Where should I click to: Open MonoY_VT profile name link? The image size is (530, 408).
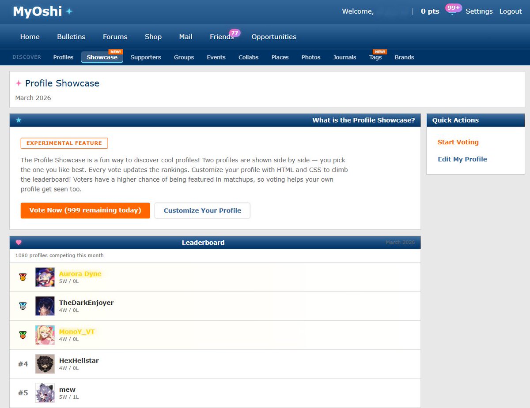pyautogui.click(x=77, y=332)
